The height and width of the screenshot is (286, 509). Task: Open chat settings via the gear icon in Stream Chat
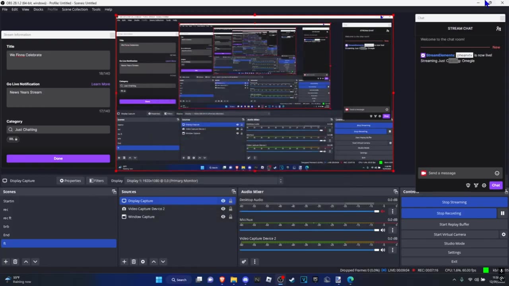click(484, 185)
